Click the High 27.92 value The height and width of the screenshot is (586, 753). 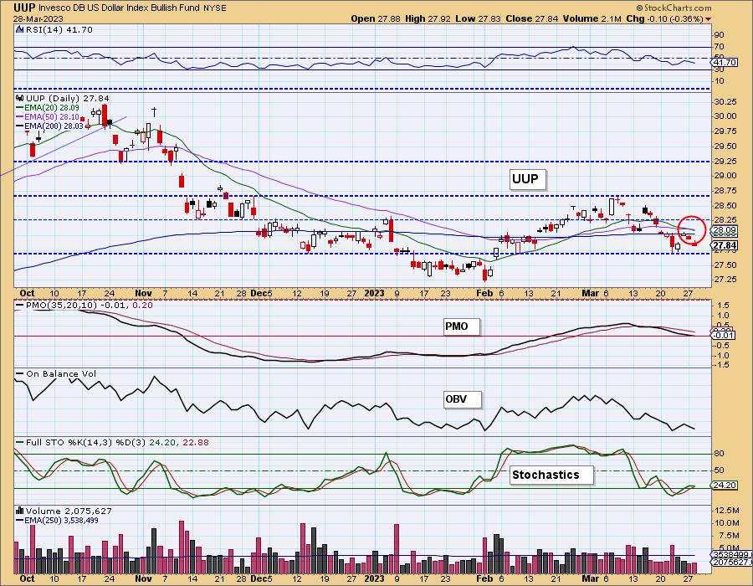pyautogui.click(x=428, y=18)
